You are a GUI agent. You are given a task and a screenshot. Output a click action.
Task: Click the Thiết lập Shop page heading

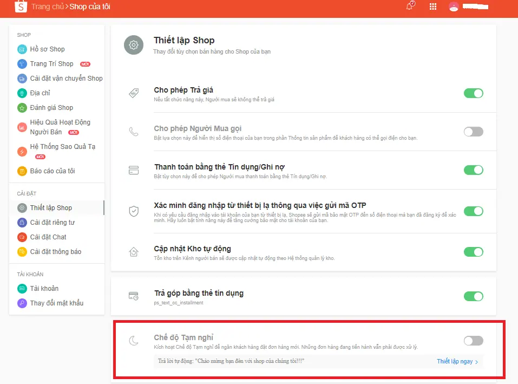pos(184,40)
